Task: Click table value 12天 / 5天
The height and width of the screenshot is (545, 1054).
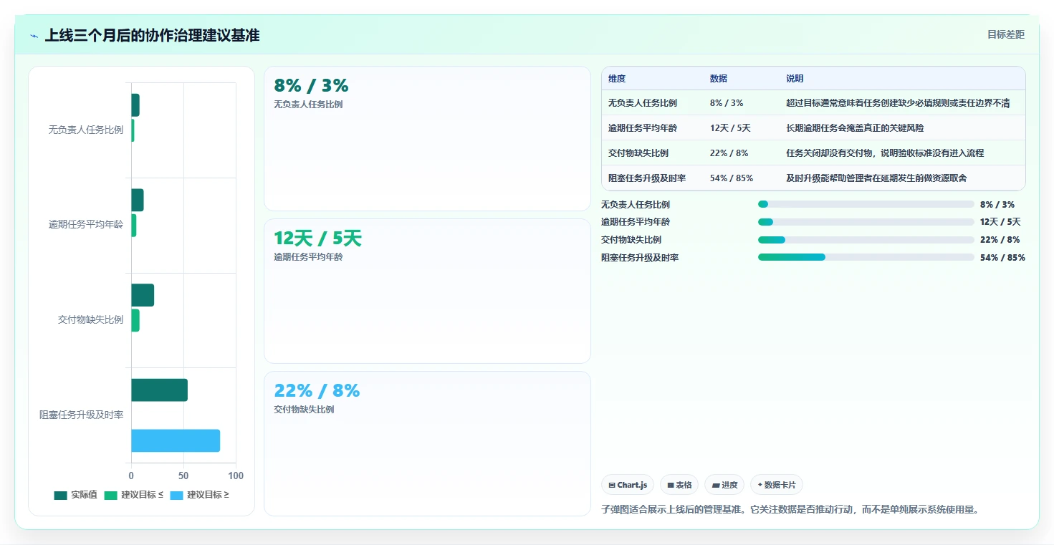Action: 730,128
